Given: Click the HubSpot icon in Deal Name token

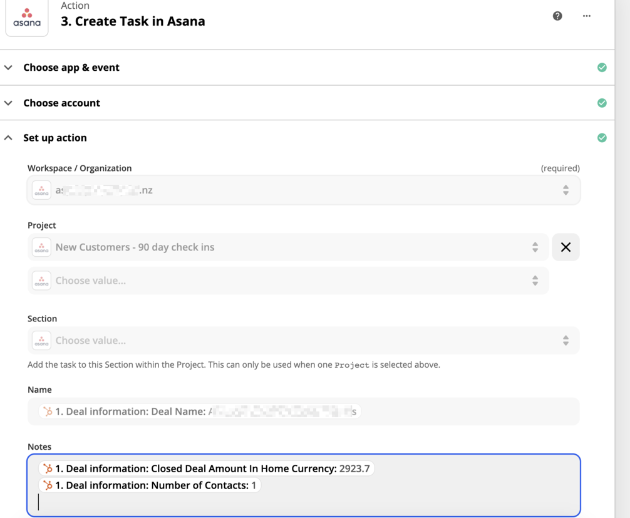Looking at the screenshot, I should coord(48,412).
